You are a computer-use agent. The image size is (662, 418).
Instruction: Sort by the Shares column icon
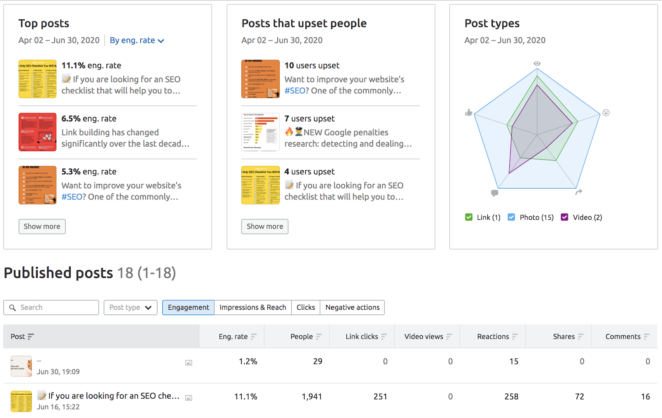click(580, 337)
